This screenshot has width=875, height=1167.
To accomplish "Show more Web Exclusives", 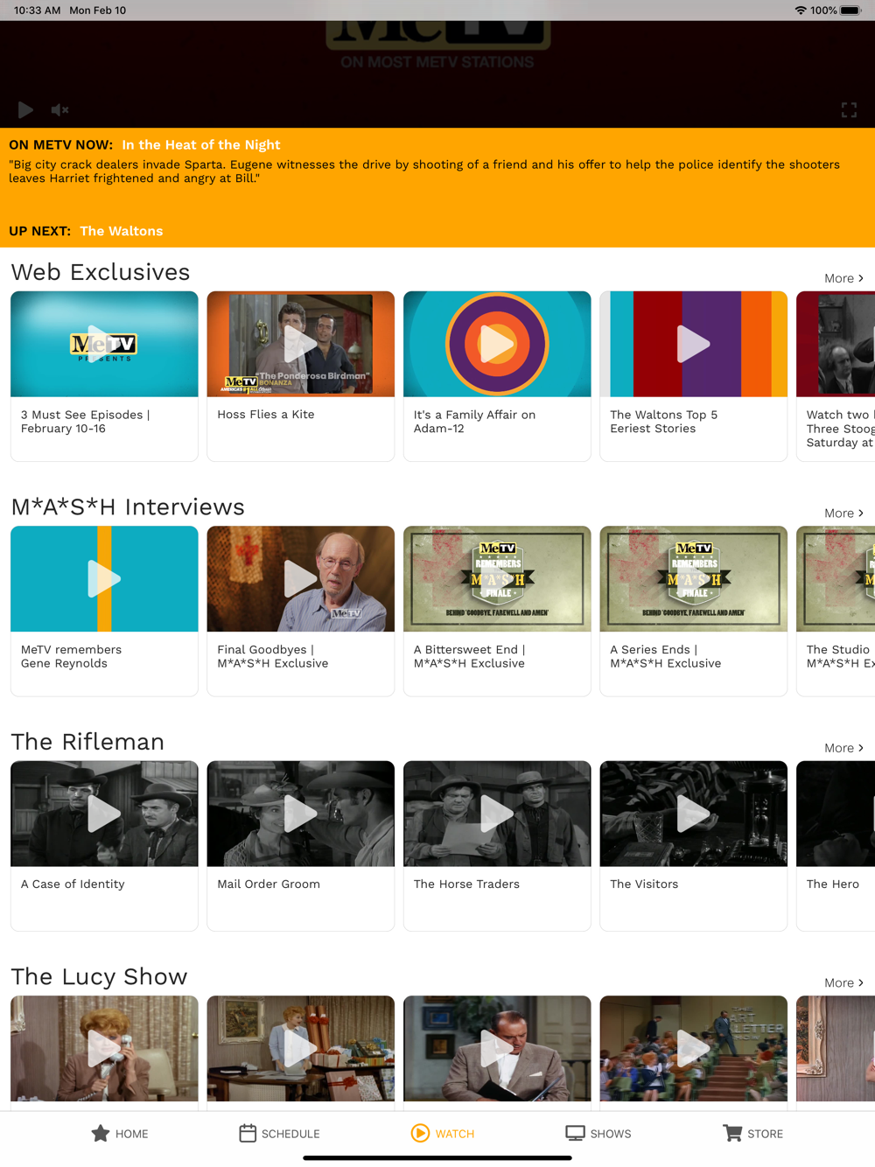I will point(843,278).
